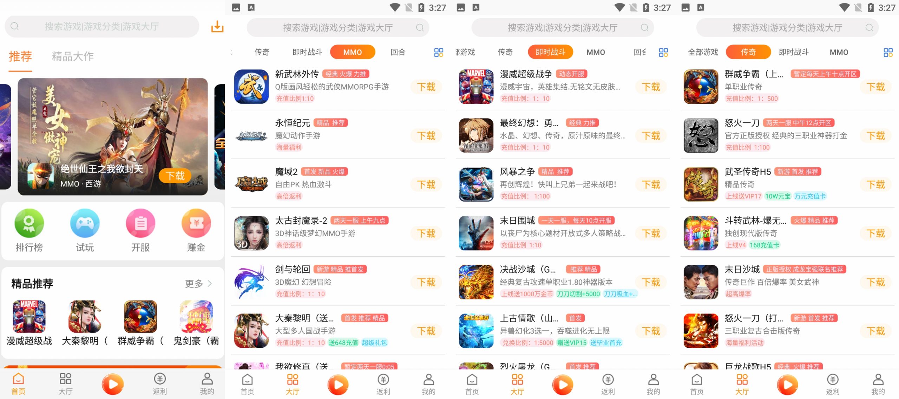Expand 精品推荐 with the 更多 arrow
Image resolution: width=899 pixels, height=399 pixels.
(199, 283)
